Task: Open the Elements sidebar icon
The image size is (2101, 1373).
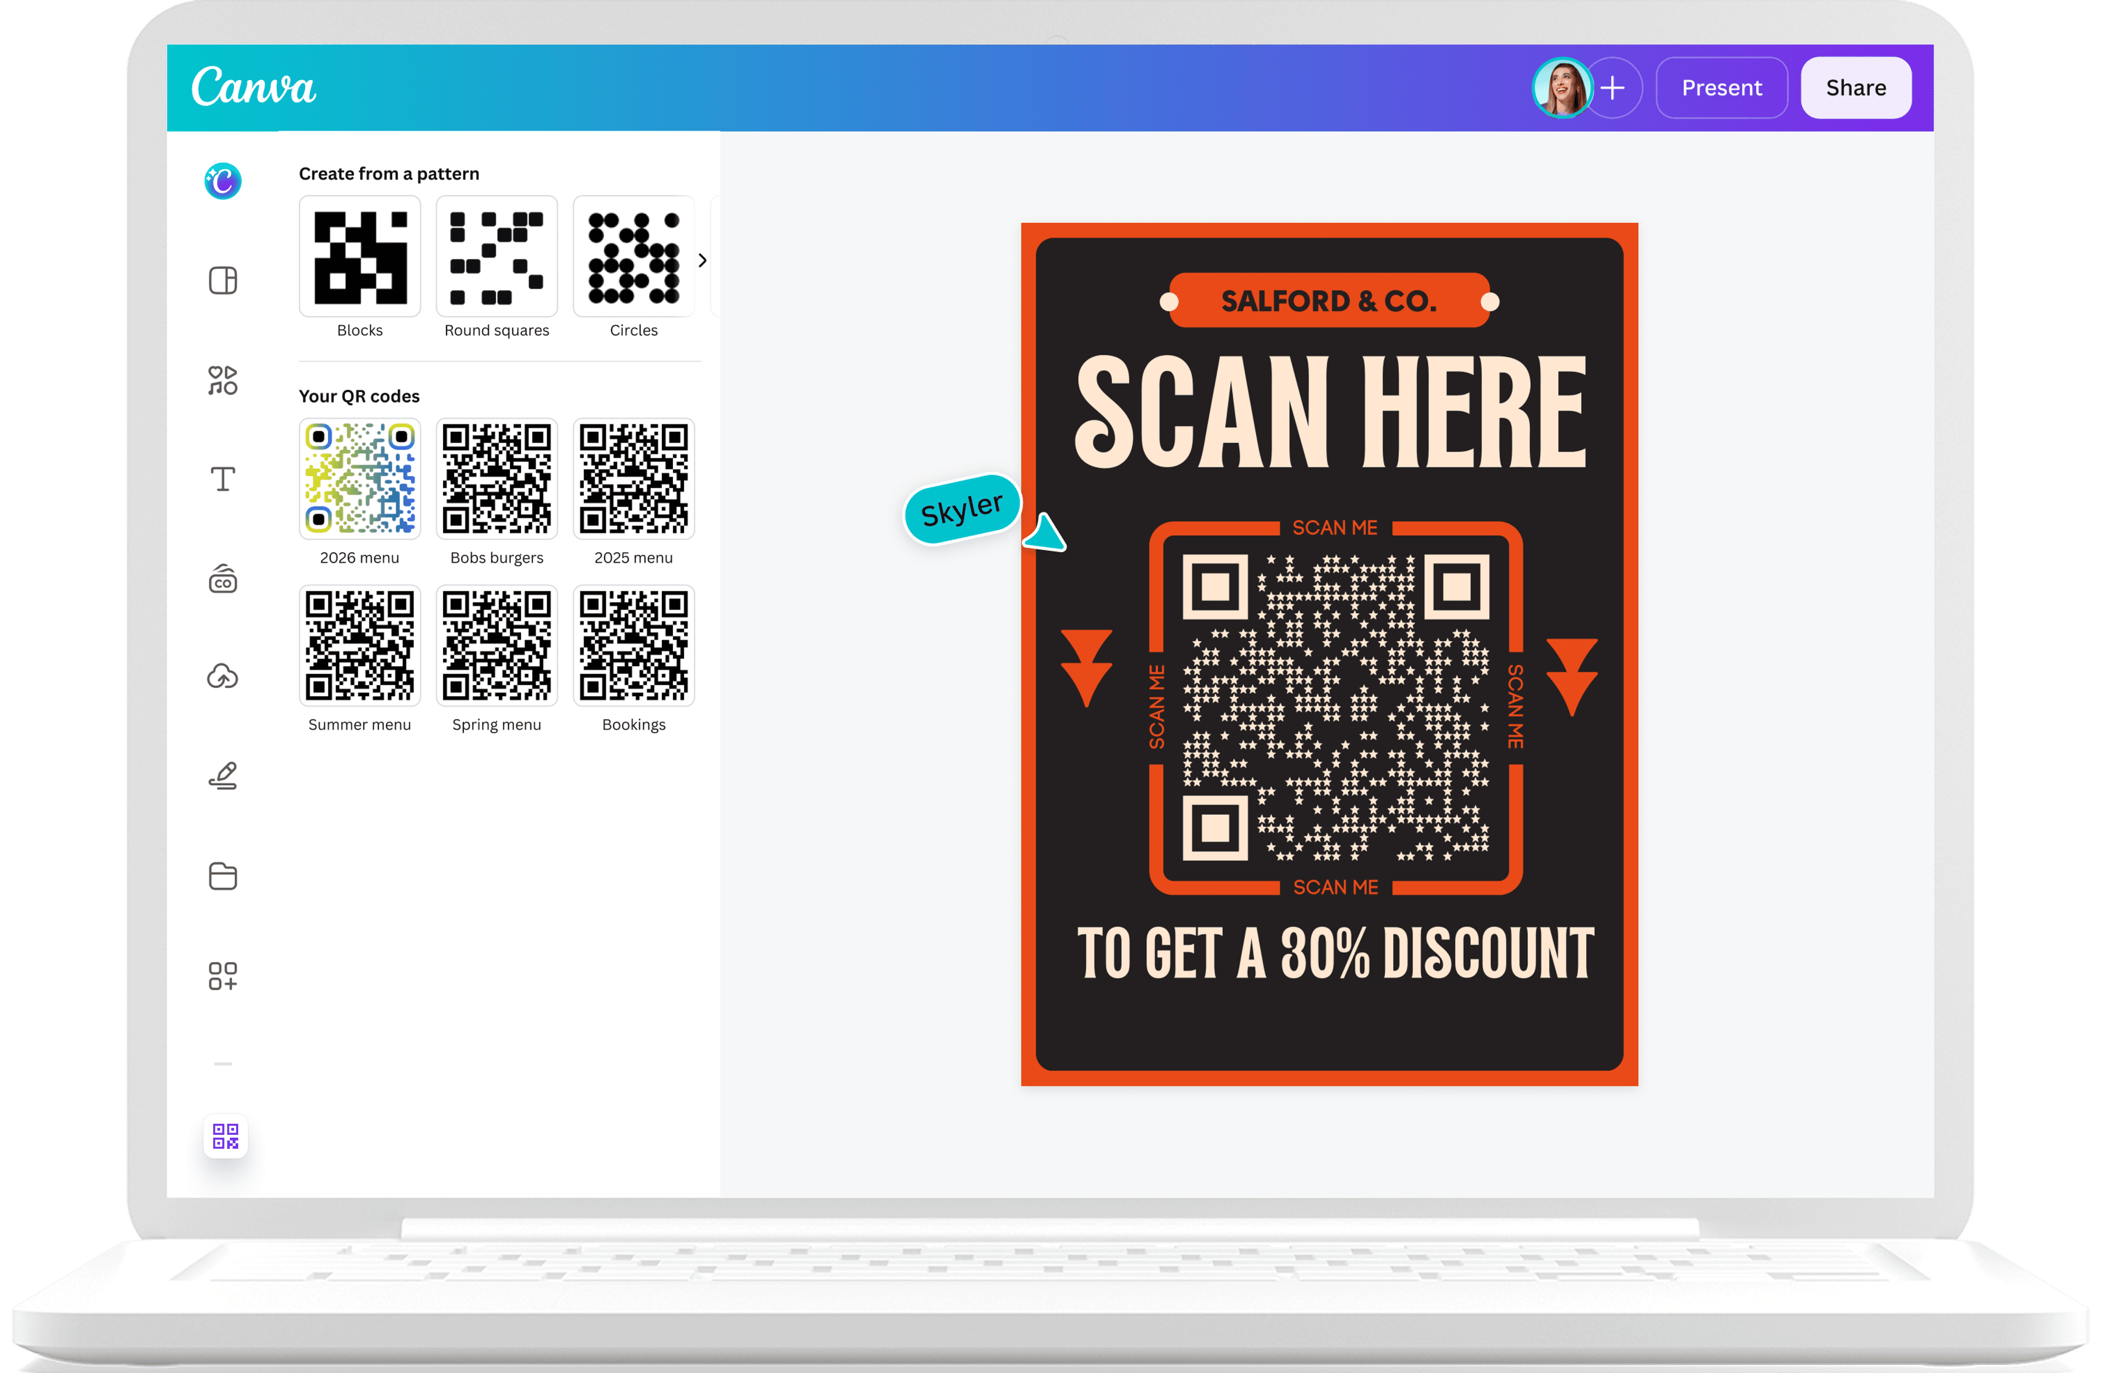Action: [222, 380]
